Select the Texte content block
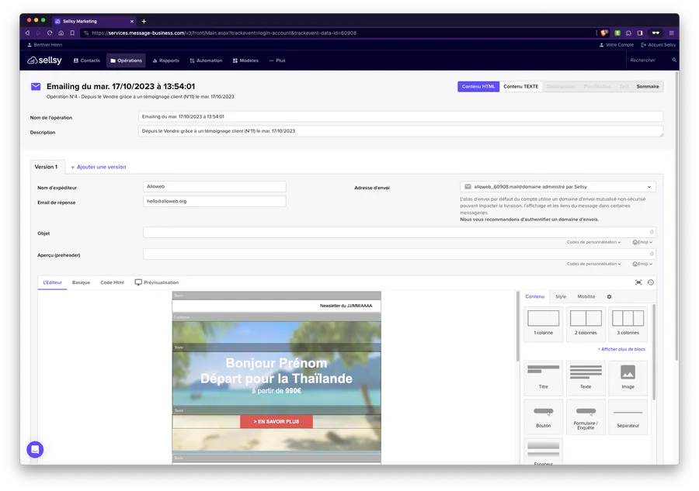Screen dimensions: 699x491 pos(586,378)
